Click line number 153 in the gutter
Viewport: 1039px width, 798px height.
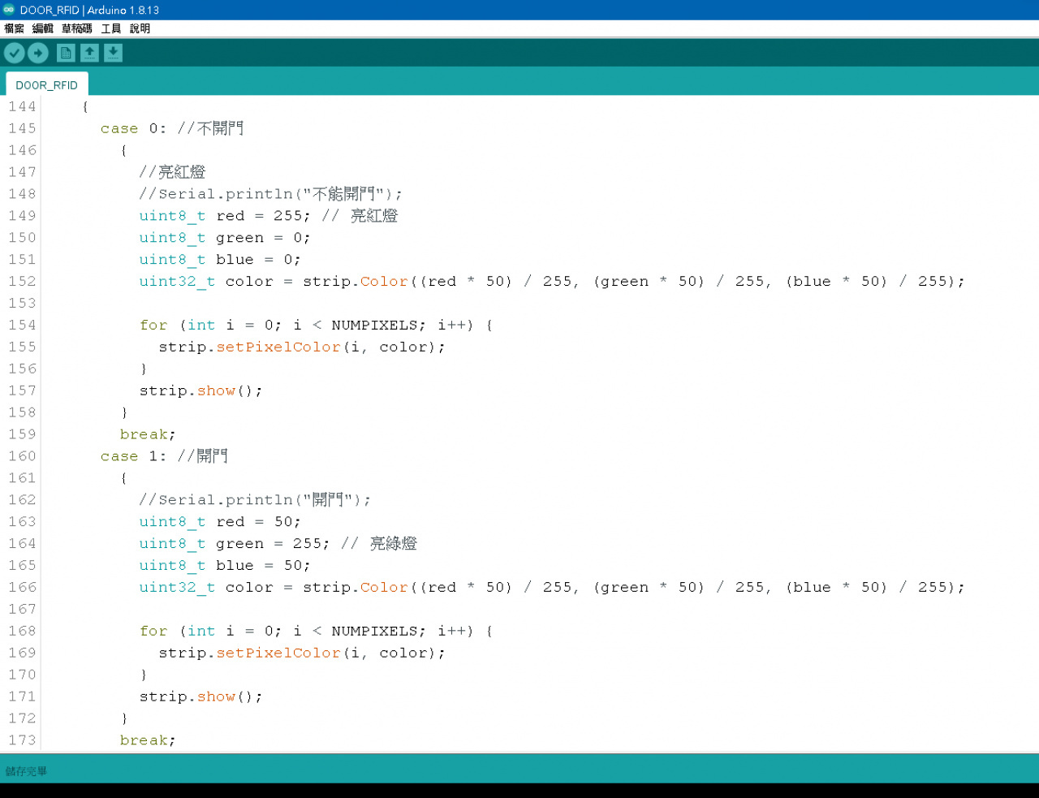point(22,303)
